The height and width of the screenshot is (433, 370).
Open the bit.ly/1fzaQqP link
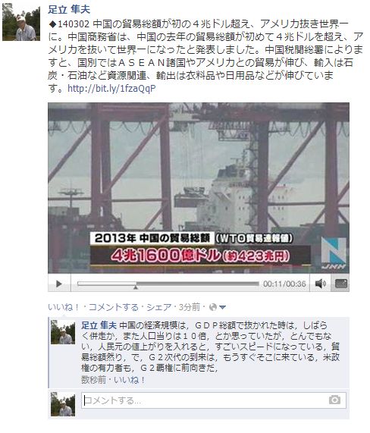pyautogui.click(x=111, y=89)
